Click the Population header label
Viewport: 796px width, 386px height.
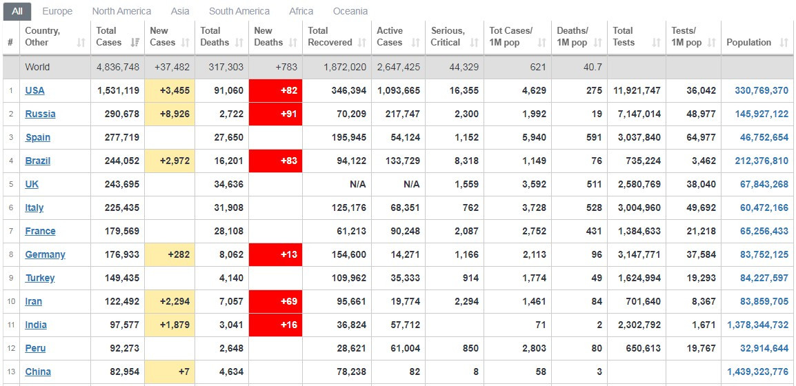749,43
